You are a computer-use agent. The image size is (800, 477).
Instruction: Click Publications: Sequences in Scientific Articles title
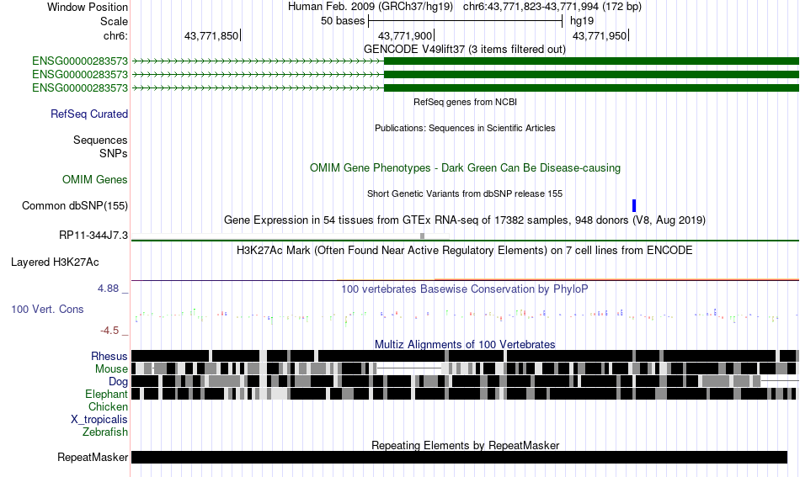[x=465, y=128]
